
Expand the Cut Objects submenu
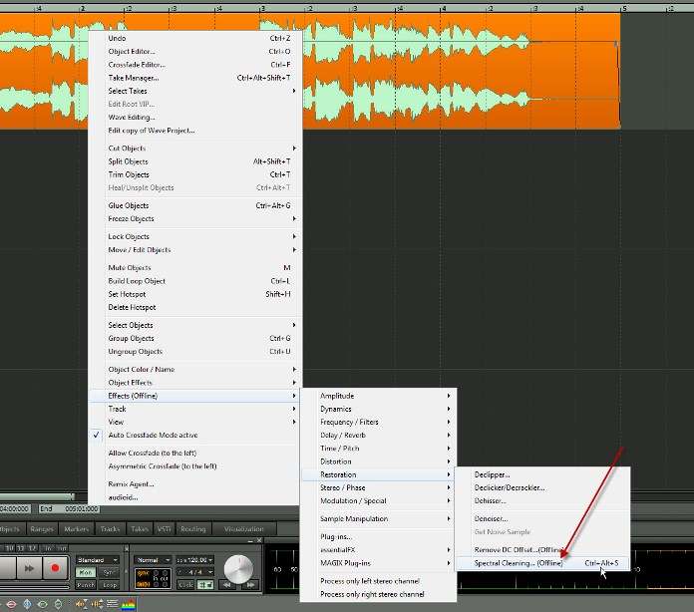tap(194, 149)
